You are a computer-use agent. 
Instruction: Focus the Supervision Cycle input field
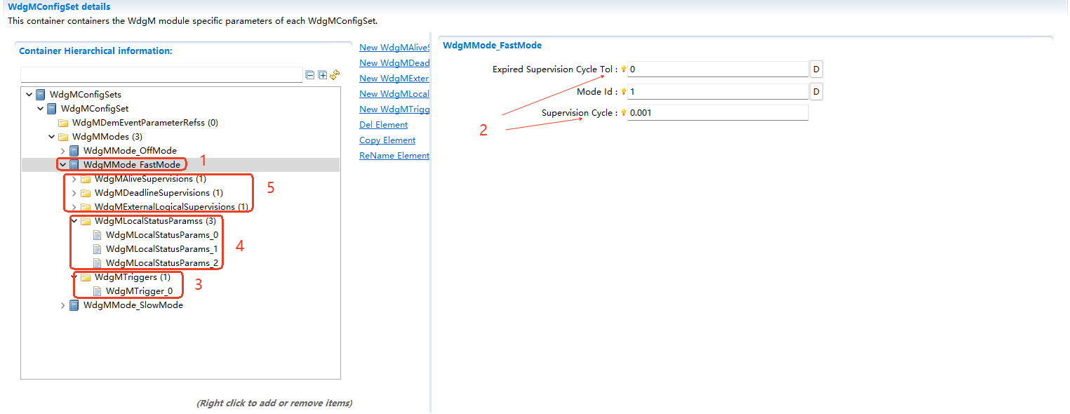tap(717, 113)
